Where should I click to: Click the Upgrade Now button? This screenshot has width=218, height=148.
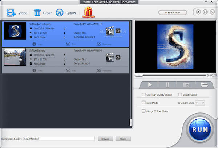tap(173, 12)
